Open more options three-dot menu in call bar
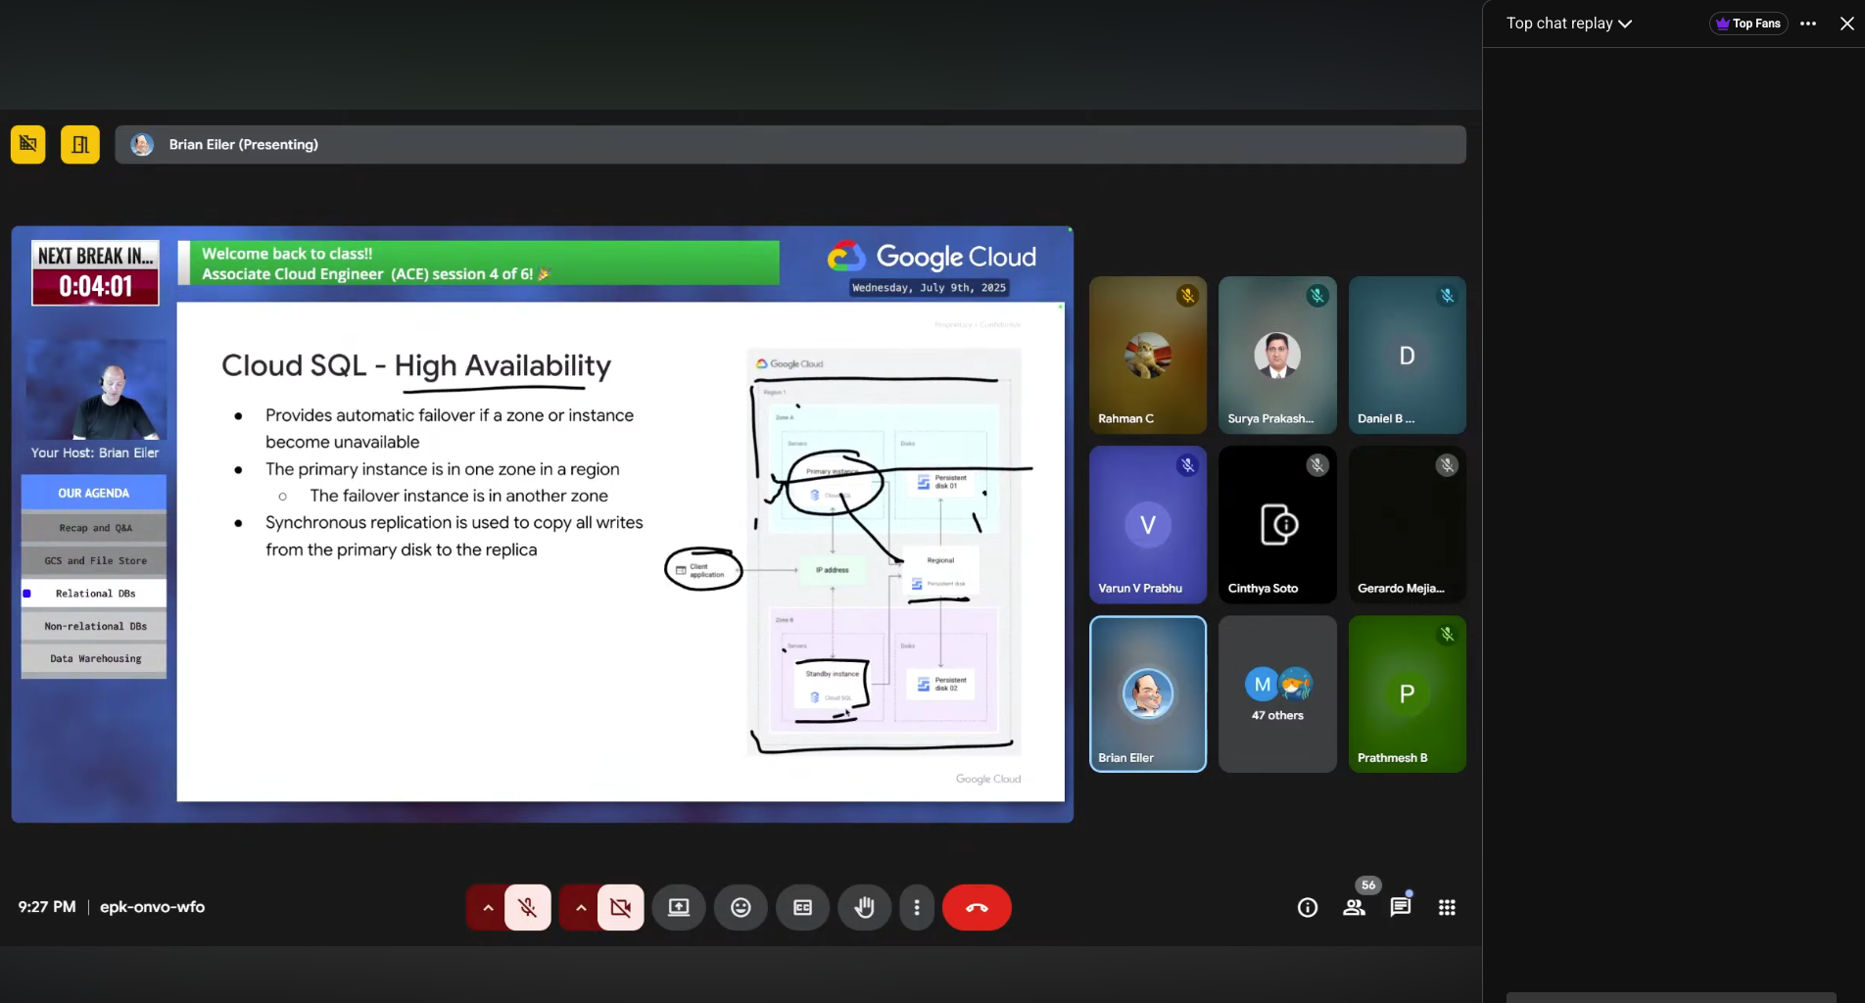The width and height of the screenshot is (1865, 1003). 917,908
